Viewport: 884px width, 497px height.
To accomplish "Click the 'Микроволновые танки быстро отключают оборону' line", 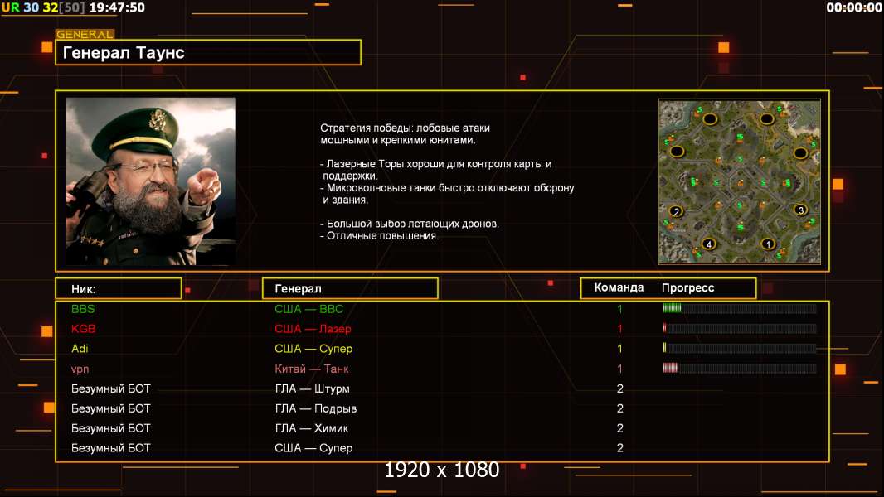I will (x=447, y=187).
